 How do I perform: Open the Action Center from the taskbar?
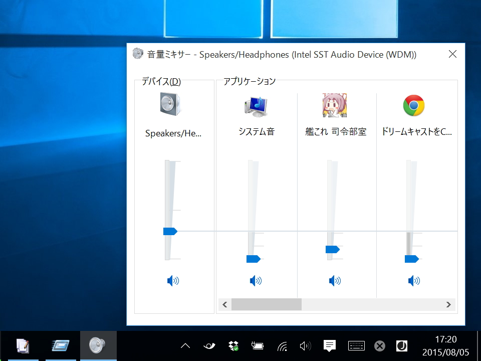coord(329,345)
